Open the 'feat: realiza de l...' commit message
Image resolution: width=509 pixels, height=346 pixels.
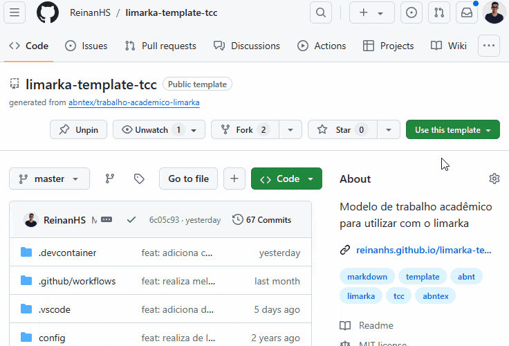178,338
